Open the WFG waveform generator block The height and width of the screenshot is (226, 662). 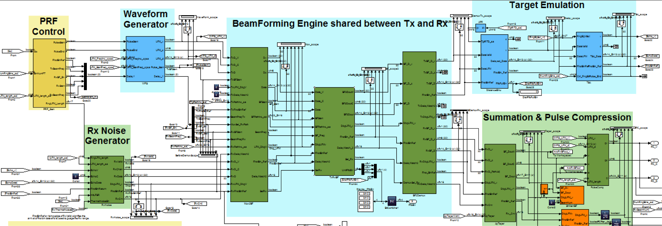coord(145,59)
